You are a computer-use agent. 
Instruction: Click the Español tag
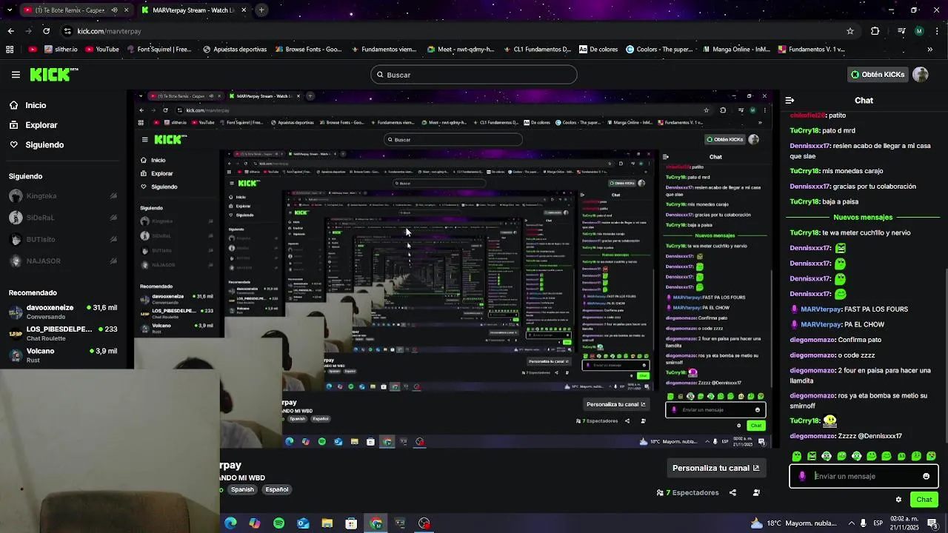tap(277, 489)
